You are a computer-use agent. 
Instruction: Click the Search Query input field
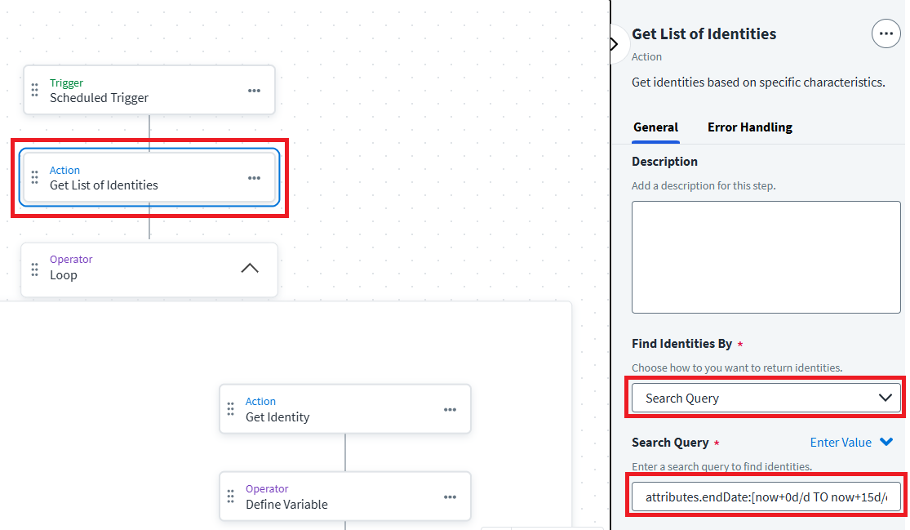click(x=766, y=497)
